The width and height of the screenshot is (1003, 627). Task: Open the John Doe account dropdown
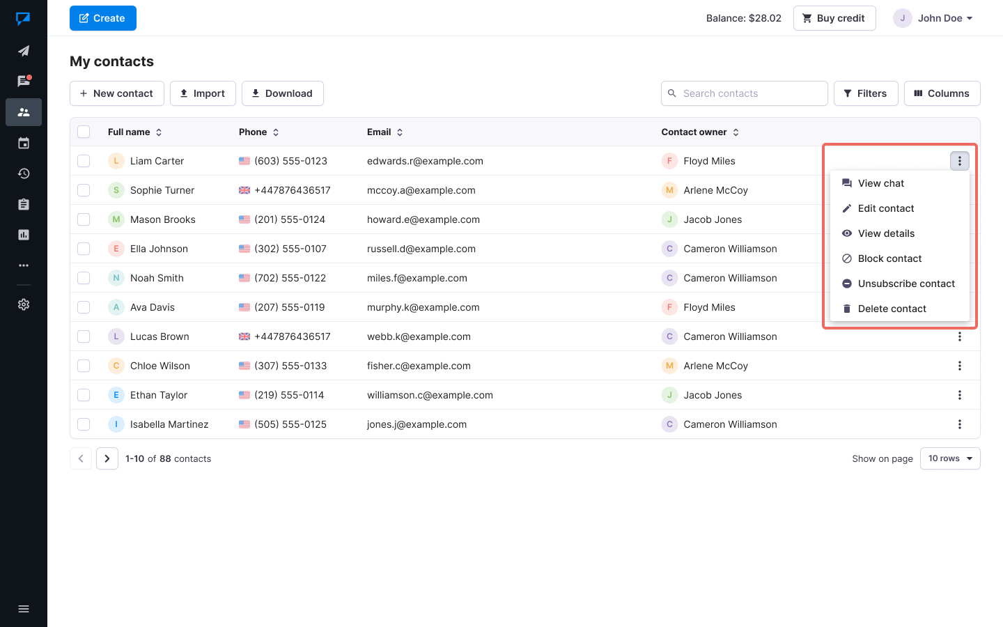(933, 18)
